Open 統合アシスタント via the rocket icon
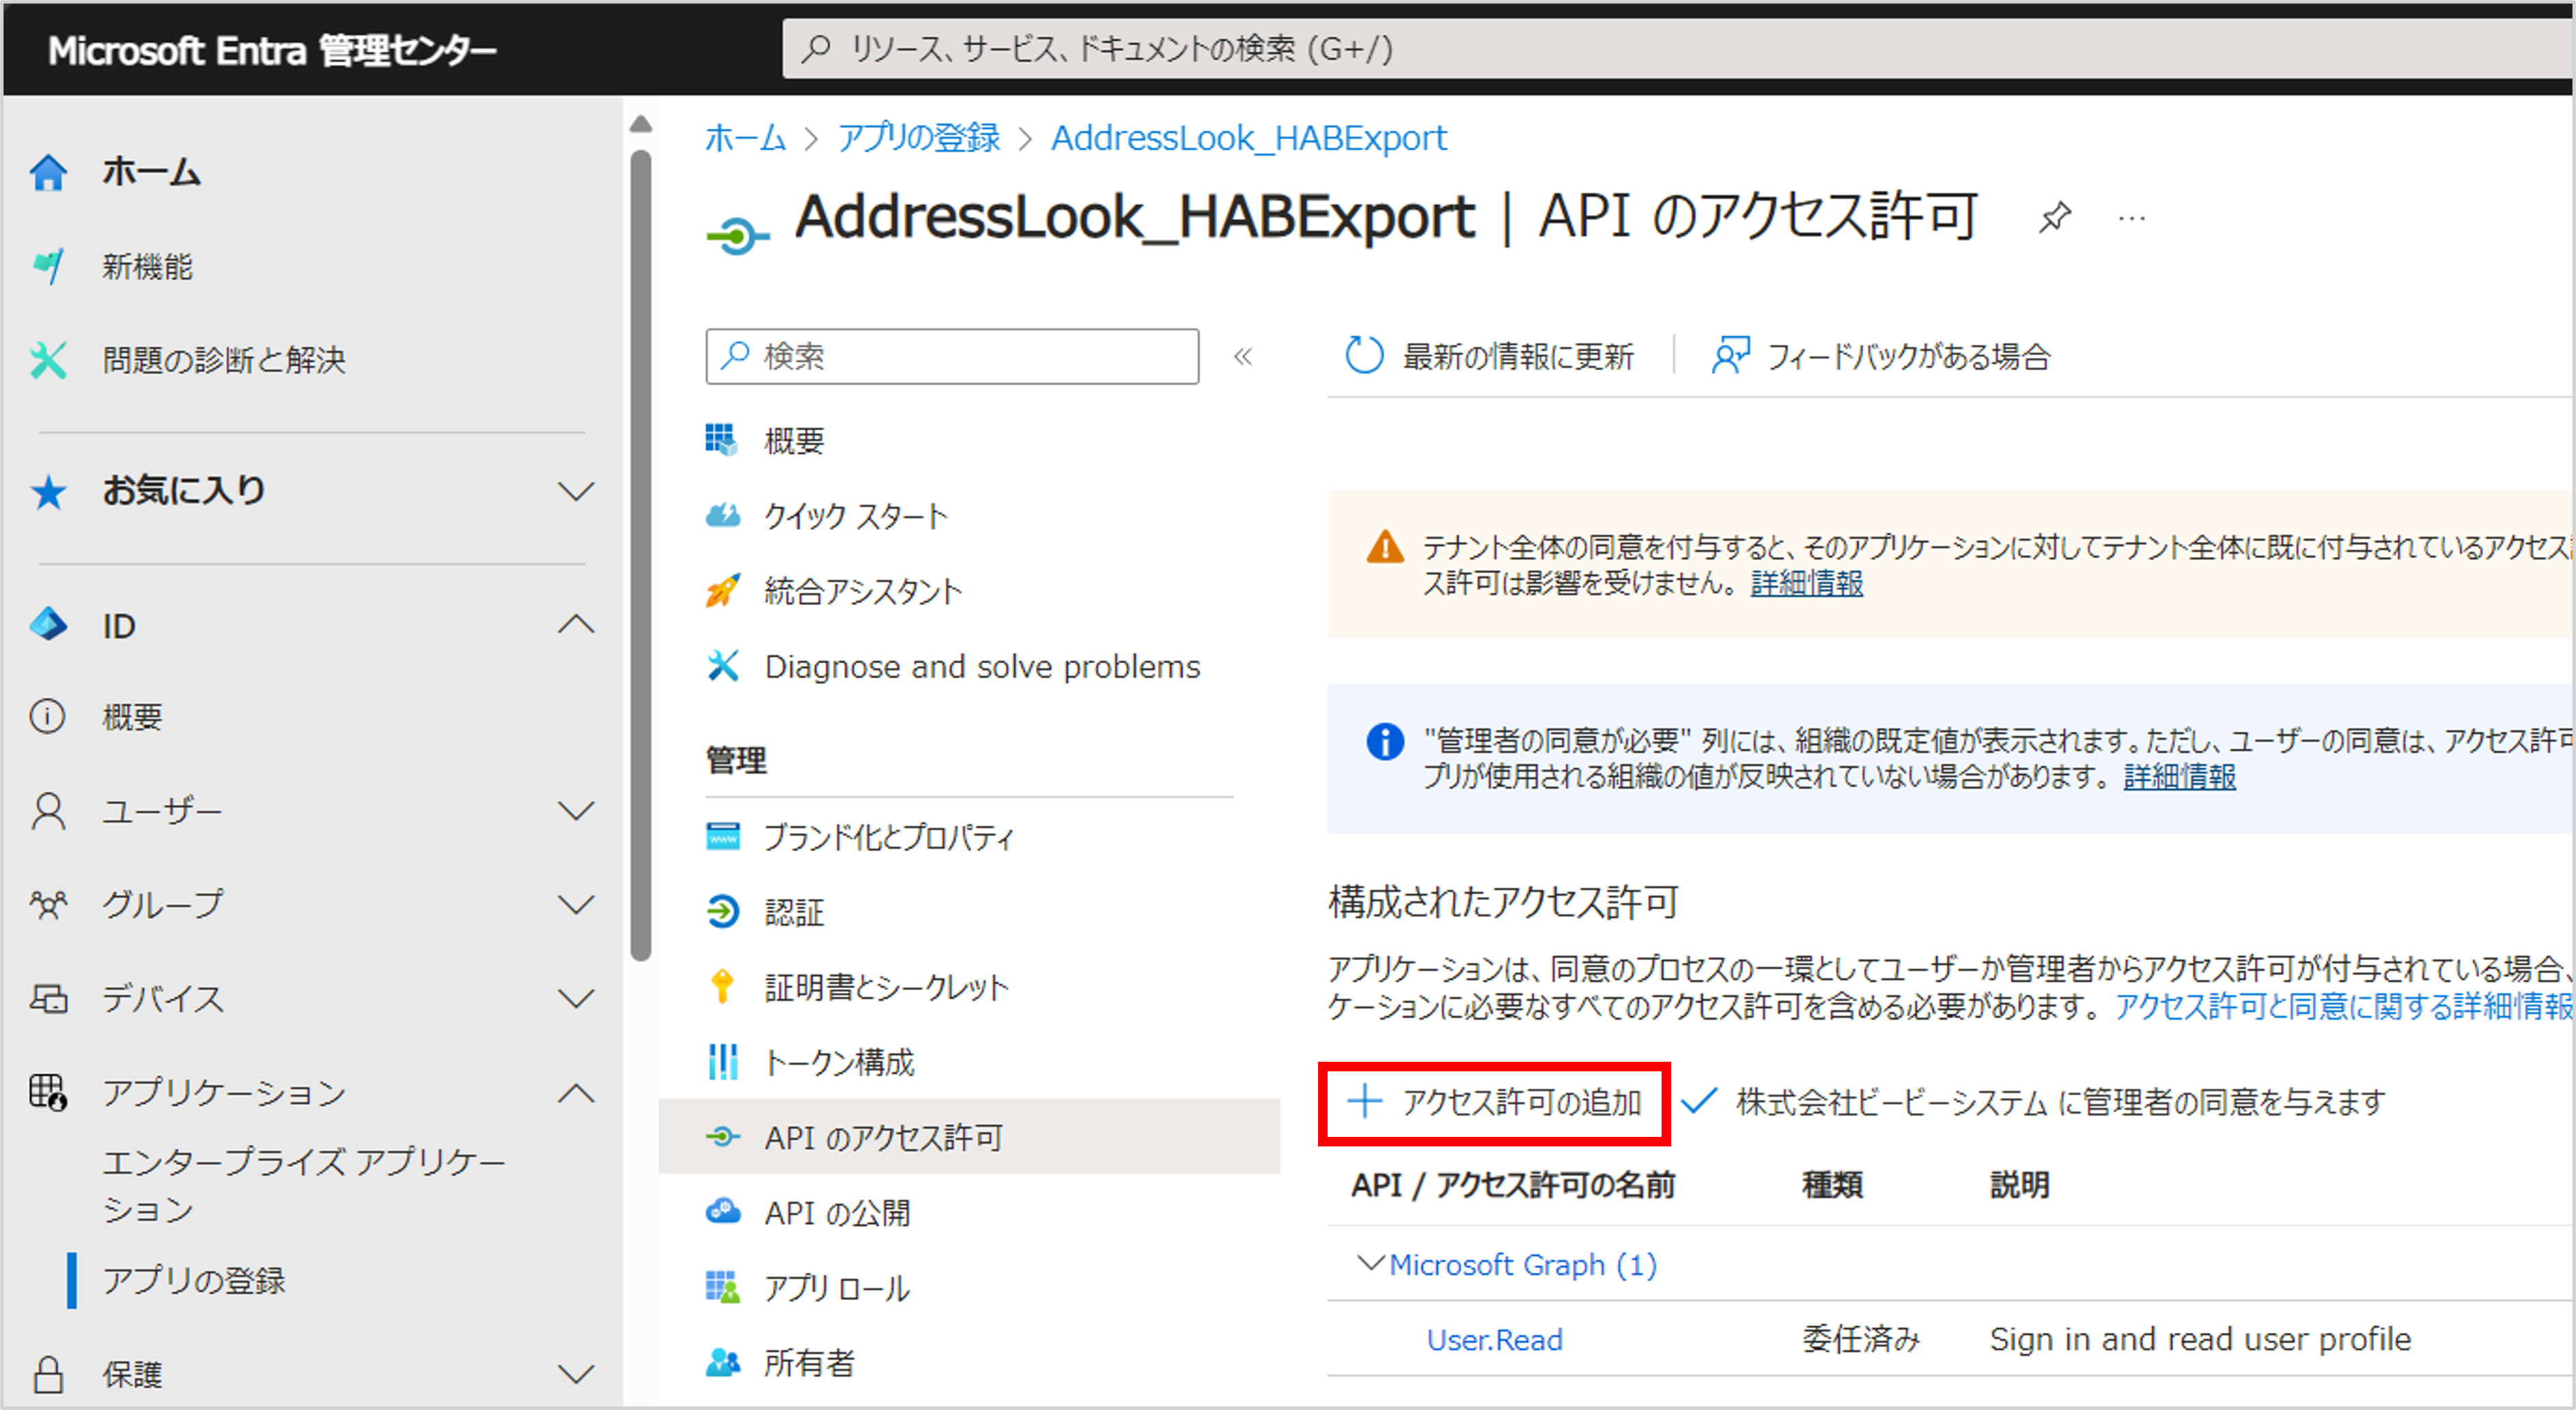The height and width of the screenshot is (1410, 2576). pyautogui.click(x=724, y=591)
